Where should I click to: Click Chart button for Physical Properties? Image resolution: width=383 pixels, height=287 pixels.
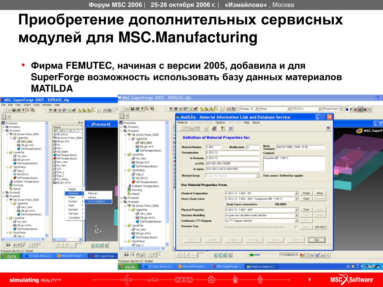[306, 210]
